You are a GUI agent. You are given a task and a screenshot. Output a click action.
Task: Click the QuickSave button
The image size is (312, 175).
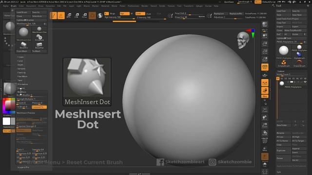coord(229,2)
